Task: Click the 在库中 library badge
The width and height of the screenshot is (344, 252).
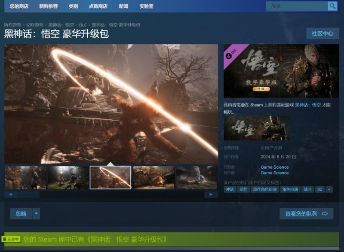Action: pos(12,239)
